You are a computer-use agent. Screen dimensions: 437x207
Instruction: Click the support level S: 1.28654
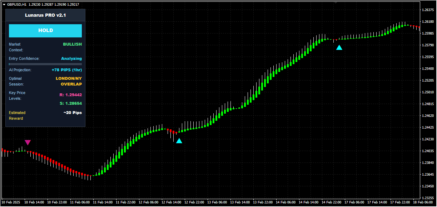70,103
